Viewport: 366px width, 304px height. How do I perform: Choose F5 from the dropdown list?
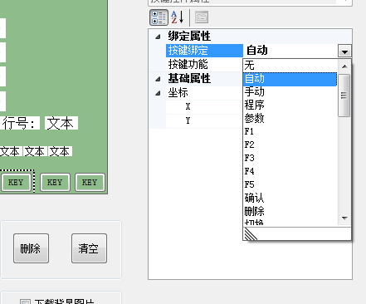point(290,184)
